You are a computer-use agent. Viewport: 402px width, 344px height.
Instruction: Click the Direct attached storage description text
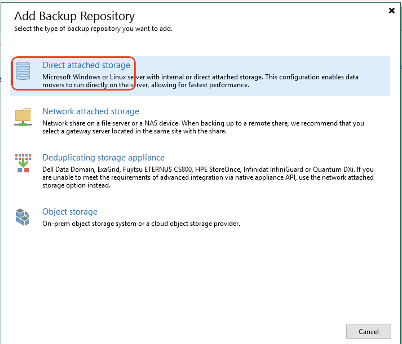tap(200, 81)
